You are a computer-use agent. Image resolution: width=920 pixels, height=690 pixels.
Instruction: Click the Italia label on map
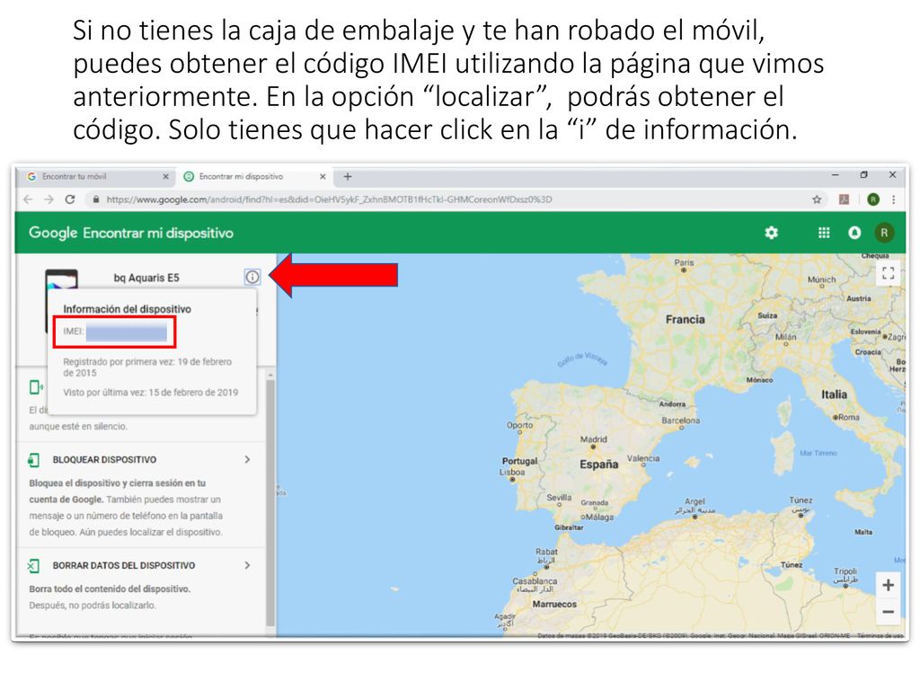pos(834,394)
